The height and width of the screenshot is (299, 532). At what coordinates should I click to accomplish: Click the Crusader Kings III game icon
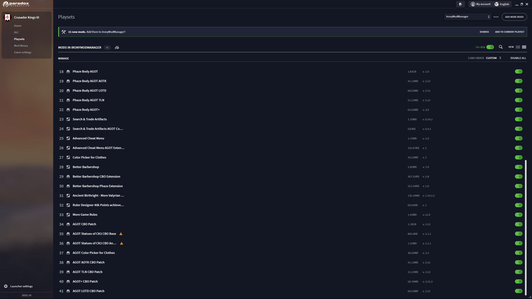coord(7,17)
